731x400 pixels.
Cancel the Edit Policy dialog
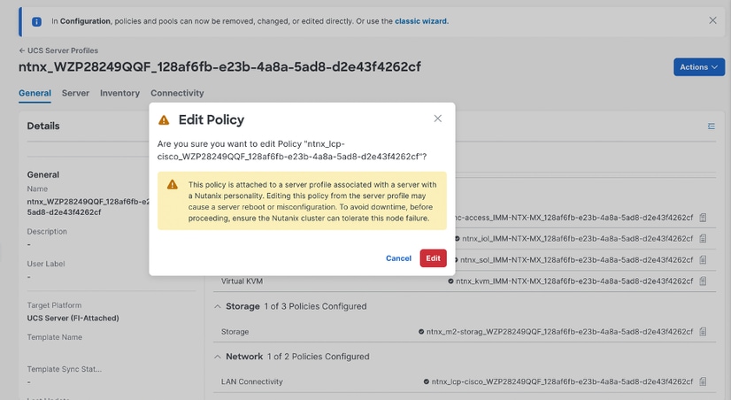tap(398, 258)
